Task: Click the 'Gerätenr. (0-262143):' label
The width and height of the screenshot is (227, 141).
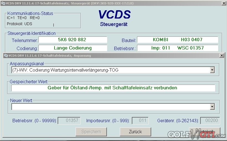Action: click(x=178, y=121)
